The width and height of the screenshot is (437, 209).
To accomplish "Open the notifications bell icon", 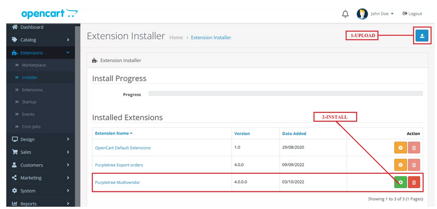I will click(x=345, y=14).
